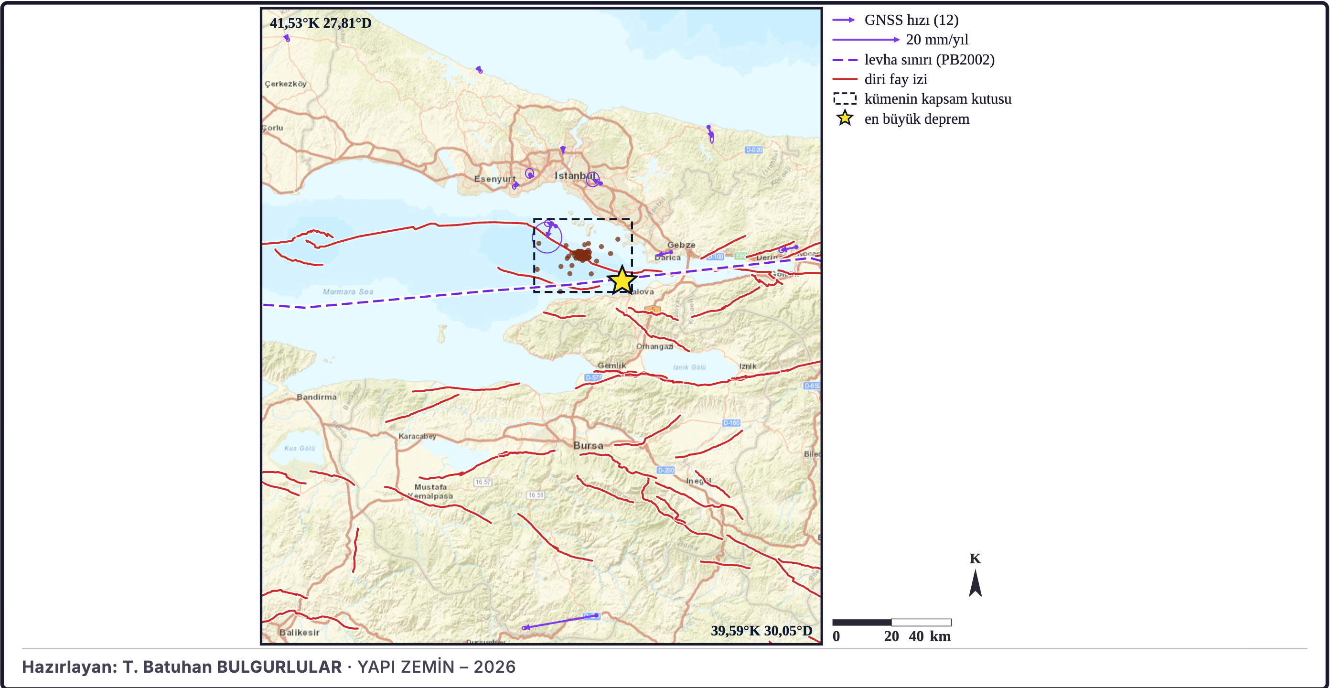Click the distance scale bar
1330x688 pixels.
891,622
